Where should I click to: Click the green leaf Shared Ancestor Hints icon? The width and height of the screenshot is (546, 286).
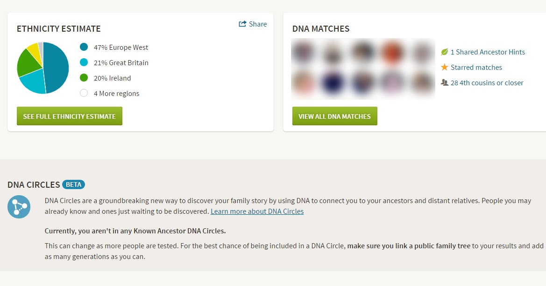pos(444,52)
